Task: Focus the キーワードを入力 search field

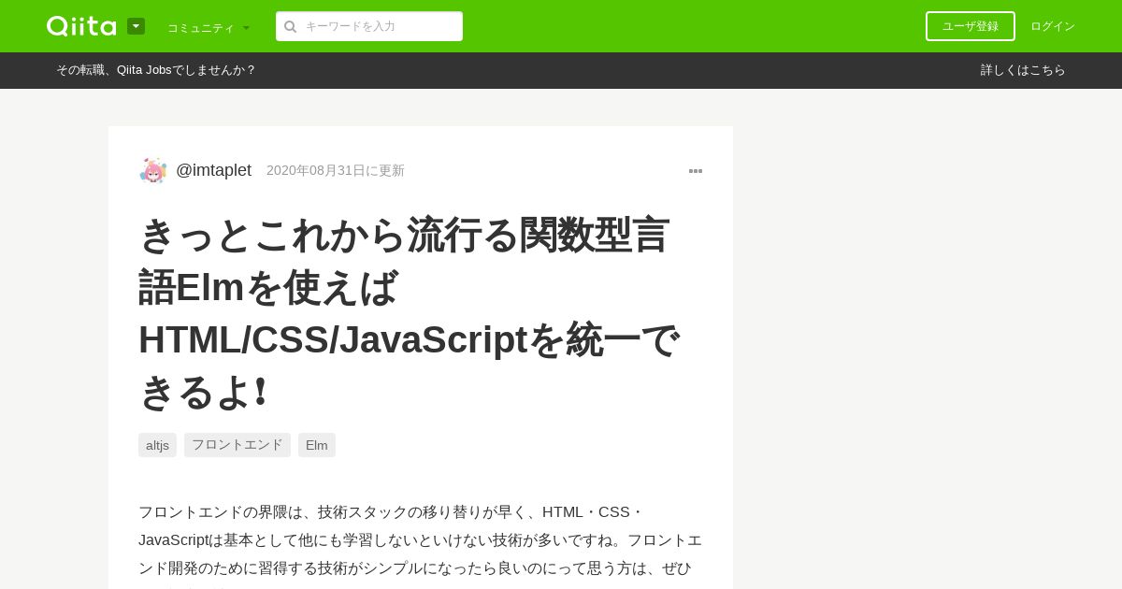Action: [369, 26]
